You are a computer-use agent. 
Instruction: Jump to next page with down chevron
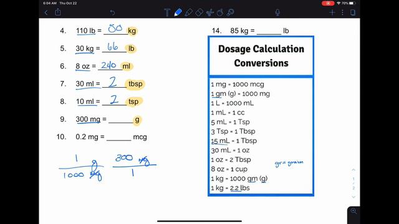click(x=353, y=197)
